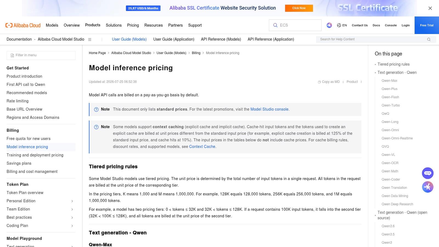439x247 pixels.
Task: Click the Copy as MD button
Action: [x=329, y=82]
